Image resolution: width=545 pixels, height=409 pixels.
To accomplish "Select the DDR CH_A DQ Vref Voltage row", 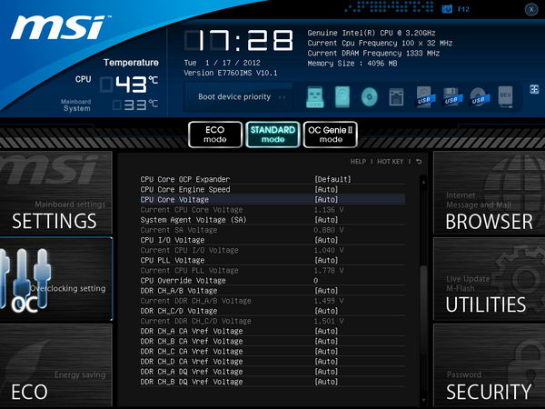I will pos(272,372).
